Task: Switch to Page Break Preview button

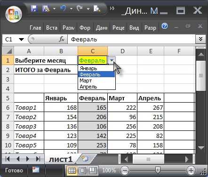Action: click(x=93, y=170)
